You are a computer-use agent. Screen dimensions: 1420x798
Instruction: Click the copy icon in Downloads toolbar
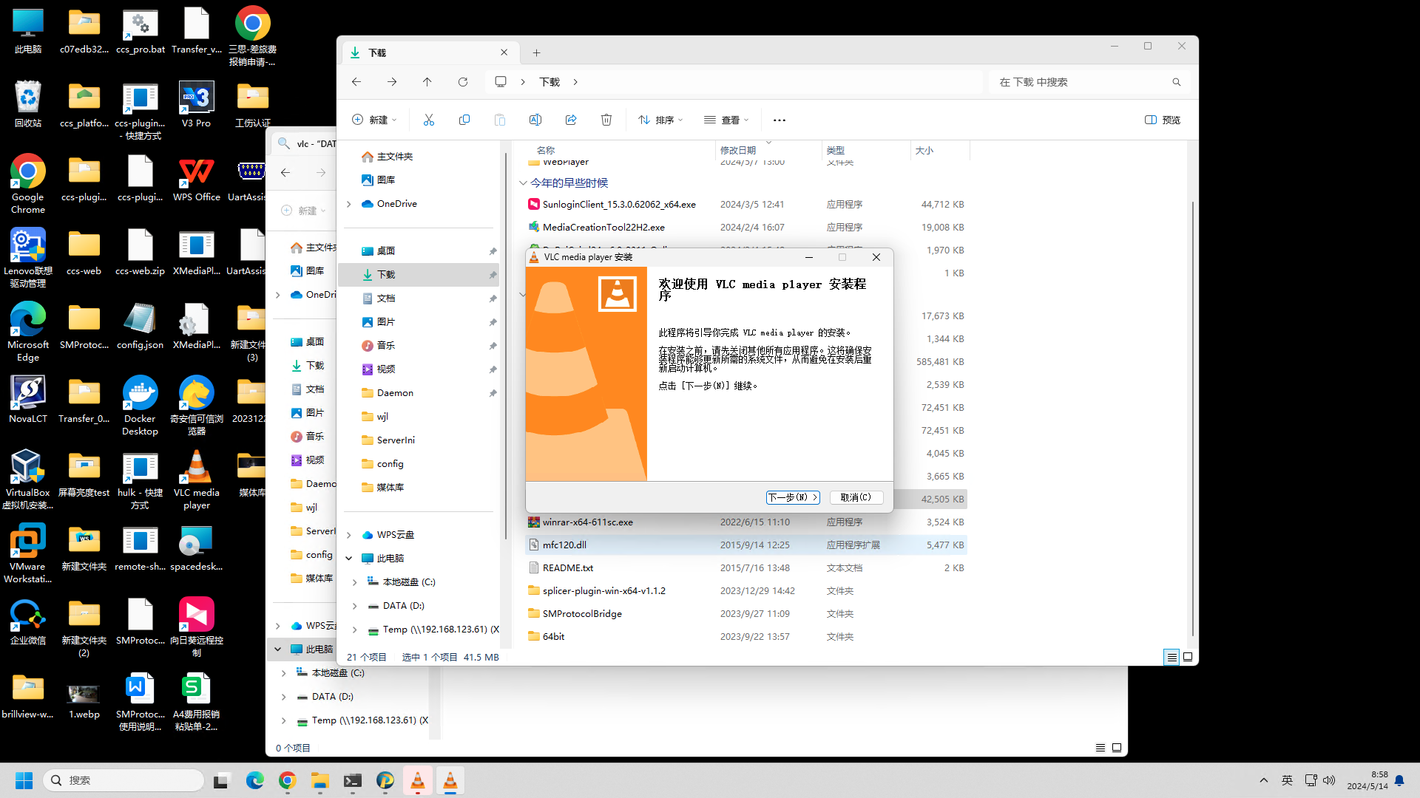coord(464,120)
